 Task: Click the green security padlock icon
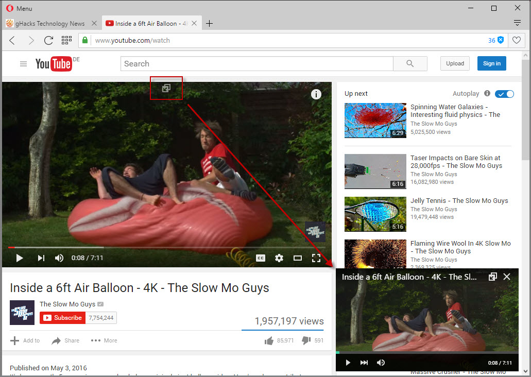point(85,40)
